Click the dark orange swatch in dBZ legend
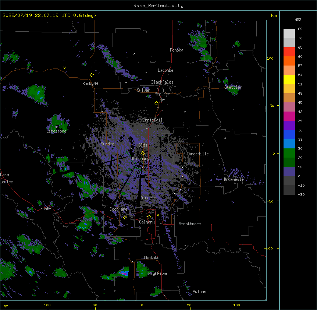This screenshot has height=310, width=317. pyautogui.click(x=289, y=61)
